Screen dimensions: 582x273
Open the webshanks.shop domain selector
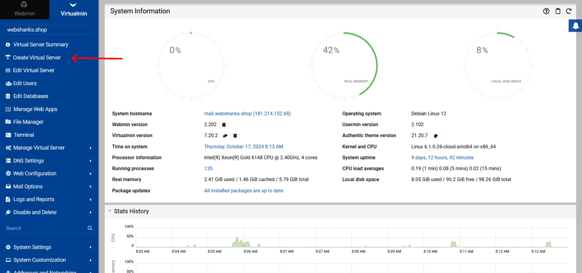pos(48,30)
